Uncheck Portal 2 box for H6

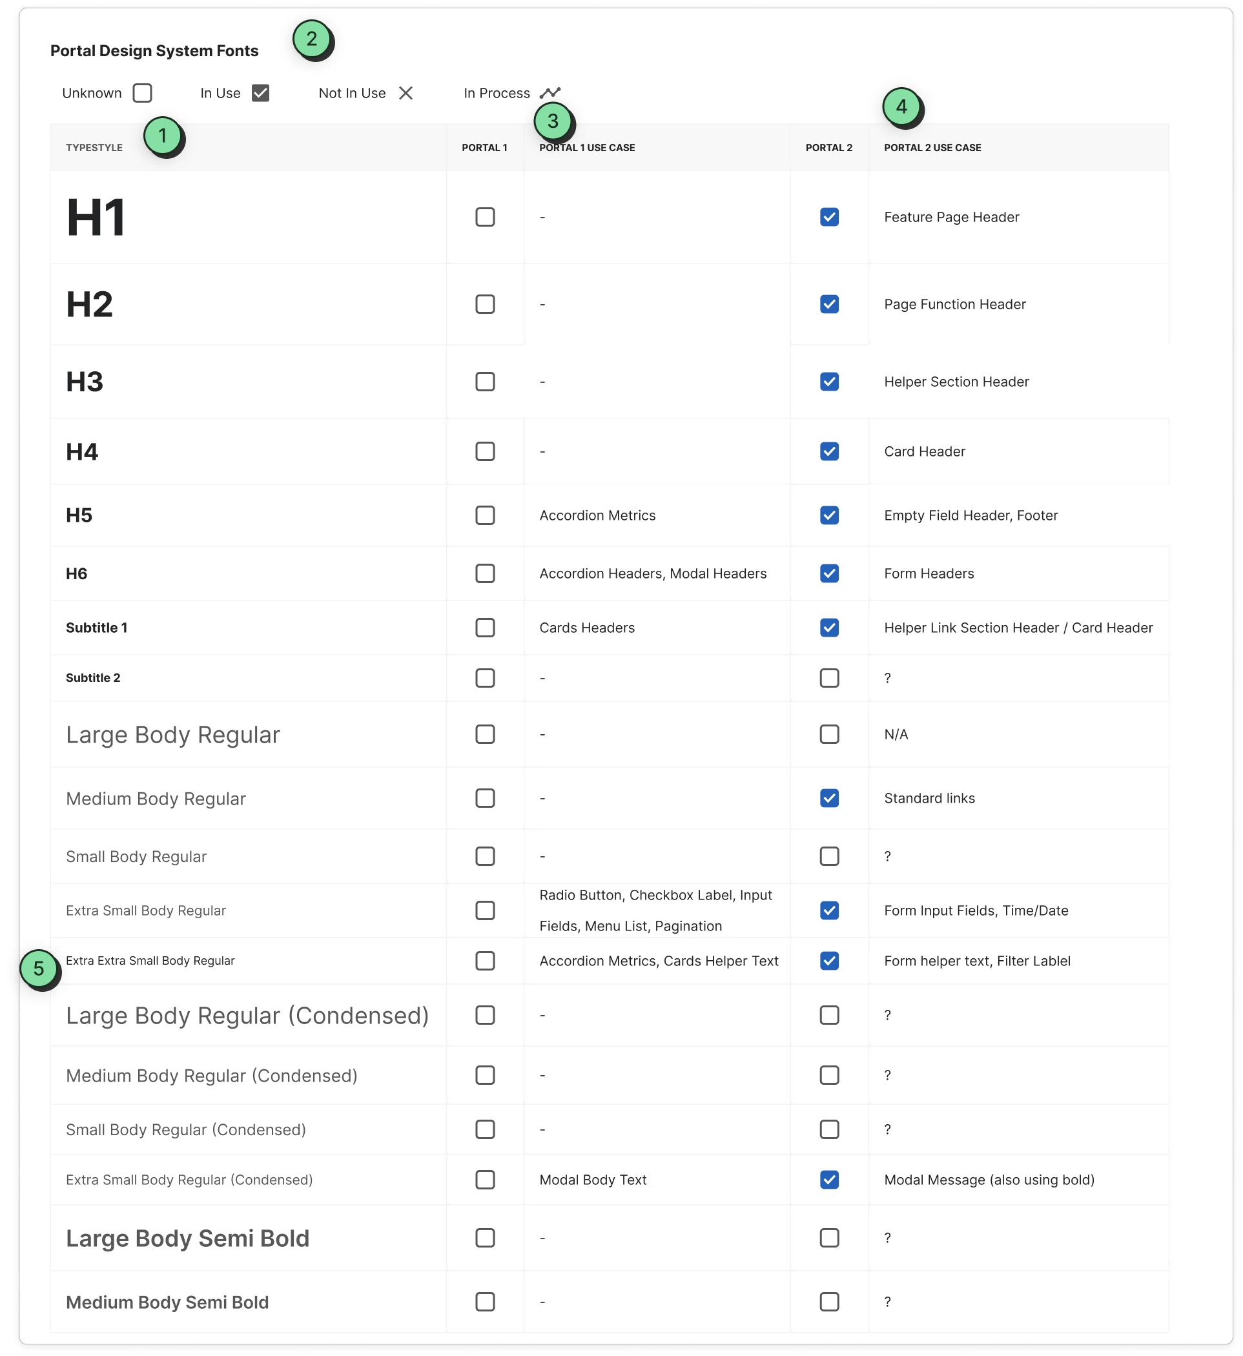[829, 573]
